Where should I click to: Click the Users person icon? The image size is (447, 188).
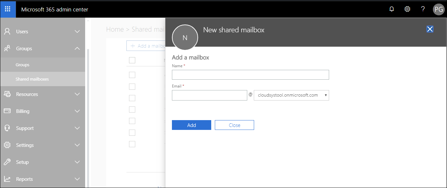pyautogui.click(x=7, y=31)
